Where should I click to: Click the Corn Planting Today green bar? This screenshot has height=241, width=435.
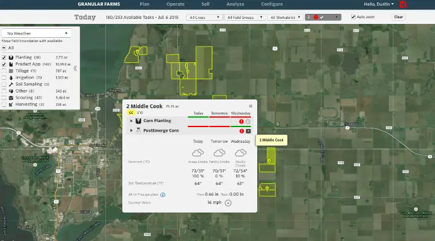(198, 117)
